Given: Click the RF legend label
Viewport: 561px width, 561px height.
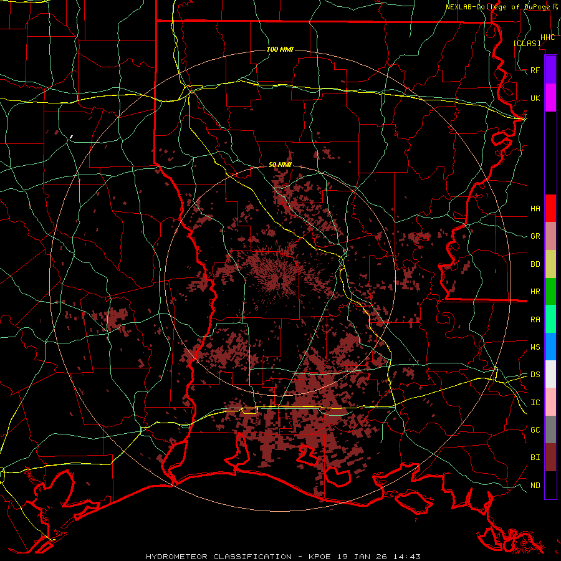Looking at the screenshot, I should [x=535, y=70].
